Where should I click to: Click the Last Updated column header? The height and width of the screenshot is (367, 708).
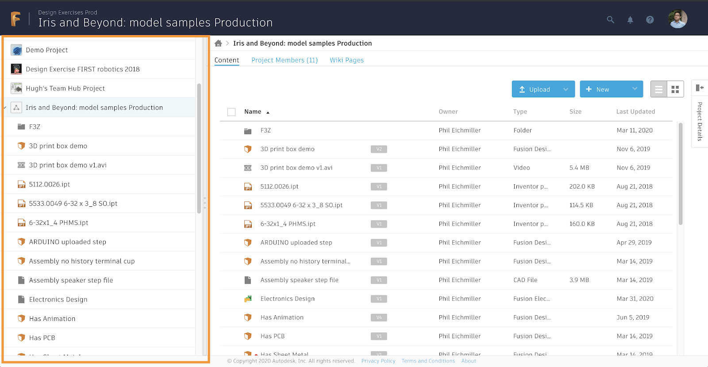tap(635, 112)
